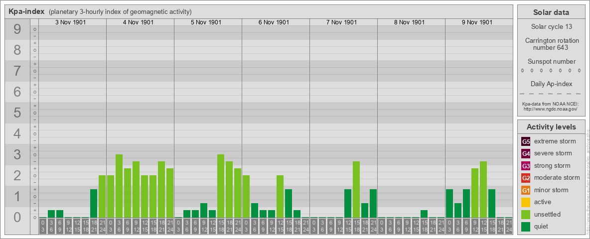Select the 5 Nov 1901 date header
590x239 pixels.
click(x=206, y=22)
